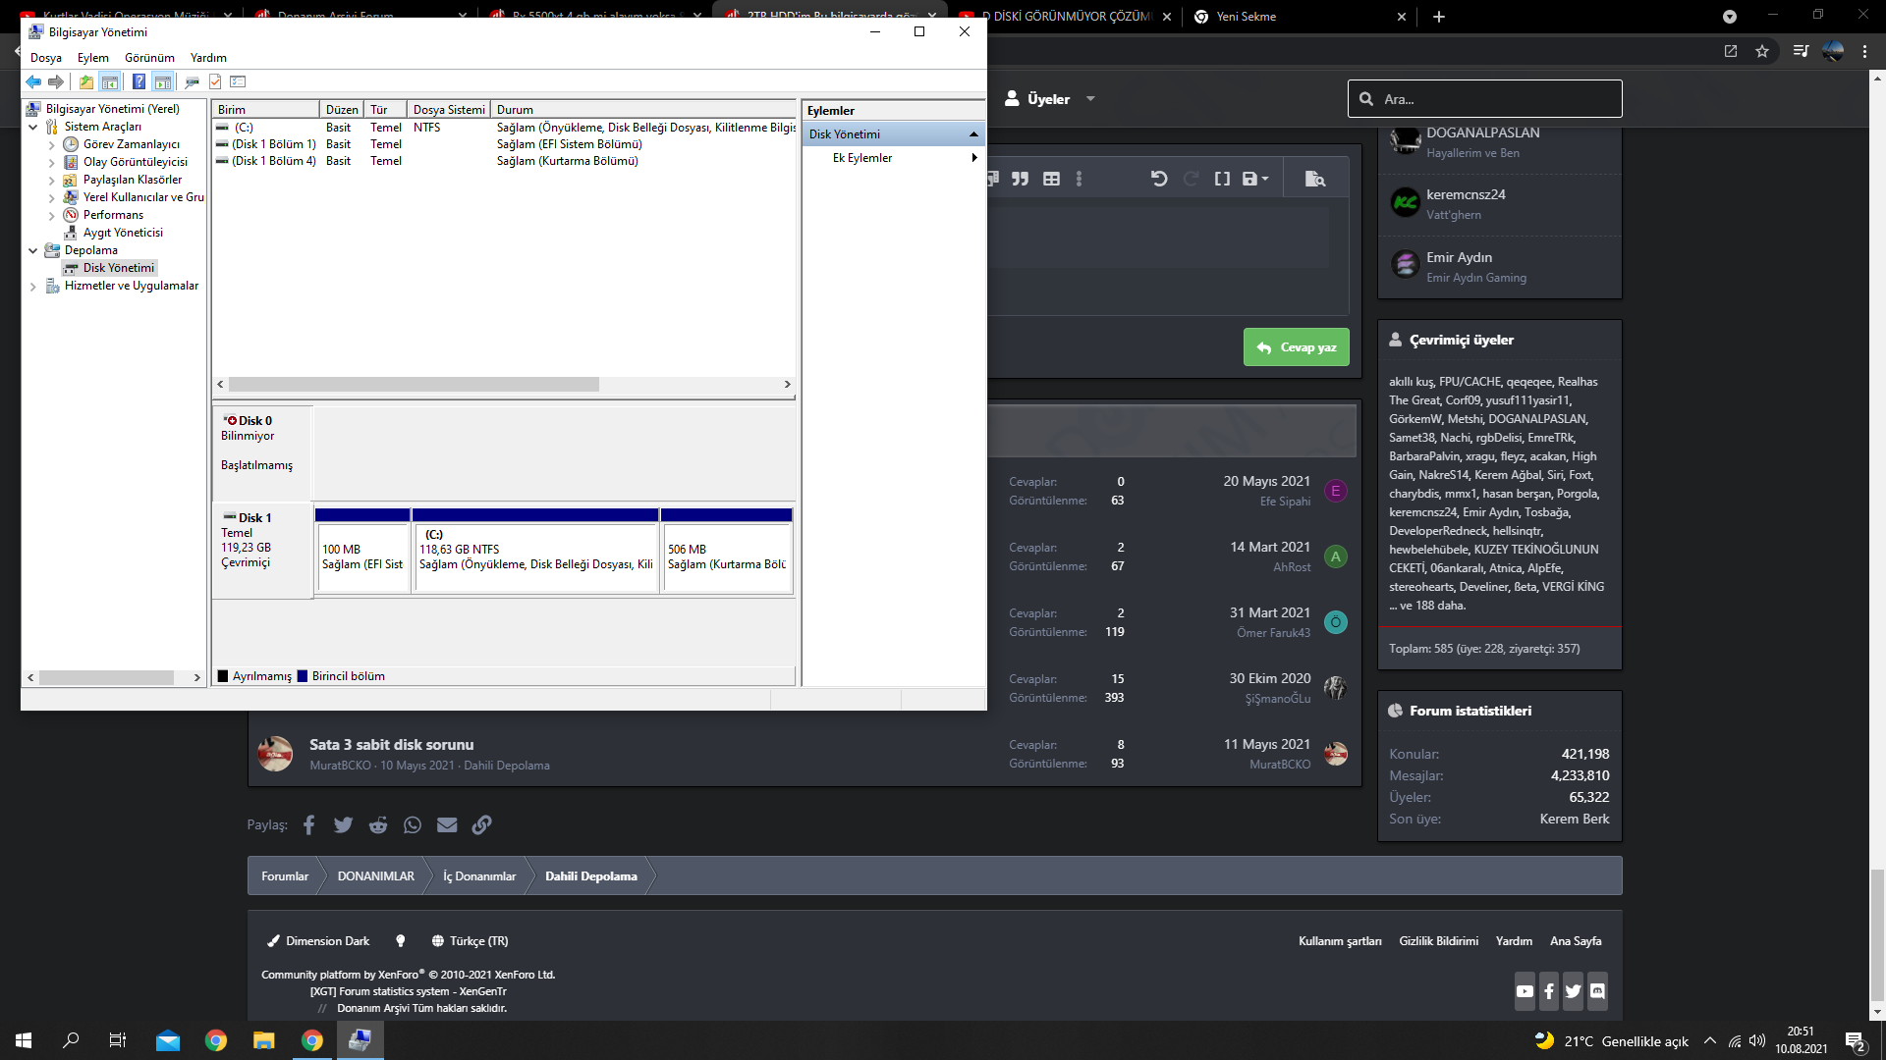Select (C:) 118,63 GB NTFS partition block
The width and height of the screenshot is (1886, 1060).
pos(535,556)
